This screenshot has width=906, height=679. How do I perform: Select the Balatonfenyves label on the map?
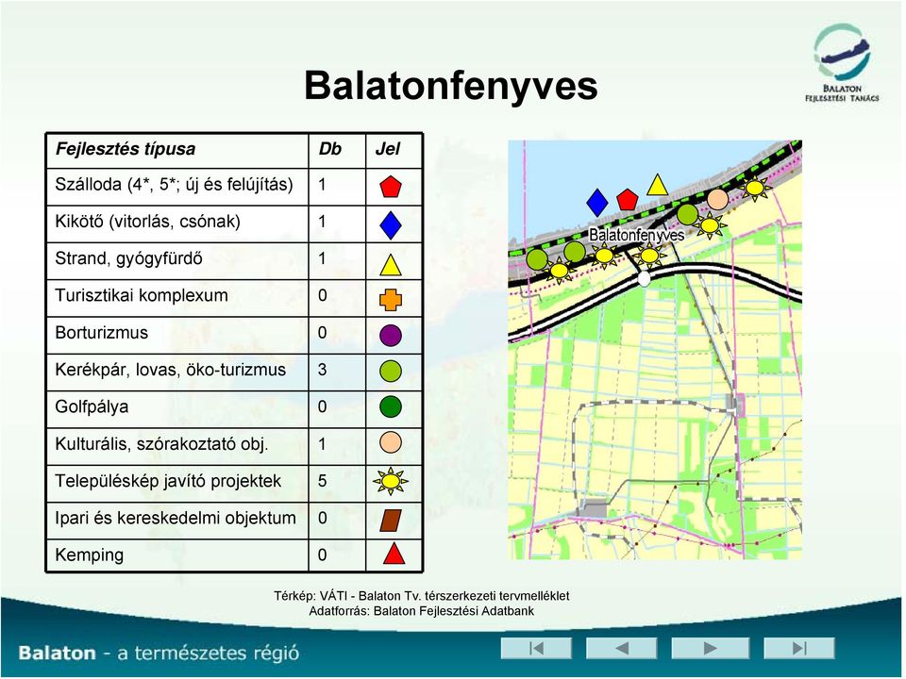pyautogui.click(x=636, y=235)
